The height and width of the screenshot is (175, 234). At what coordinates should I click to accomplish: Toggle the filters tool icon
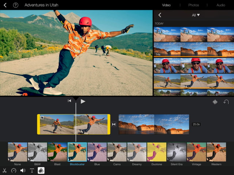click(41, 170)
